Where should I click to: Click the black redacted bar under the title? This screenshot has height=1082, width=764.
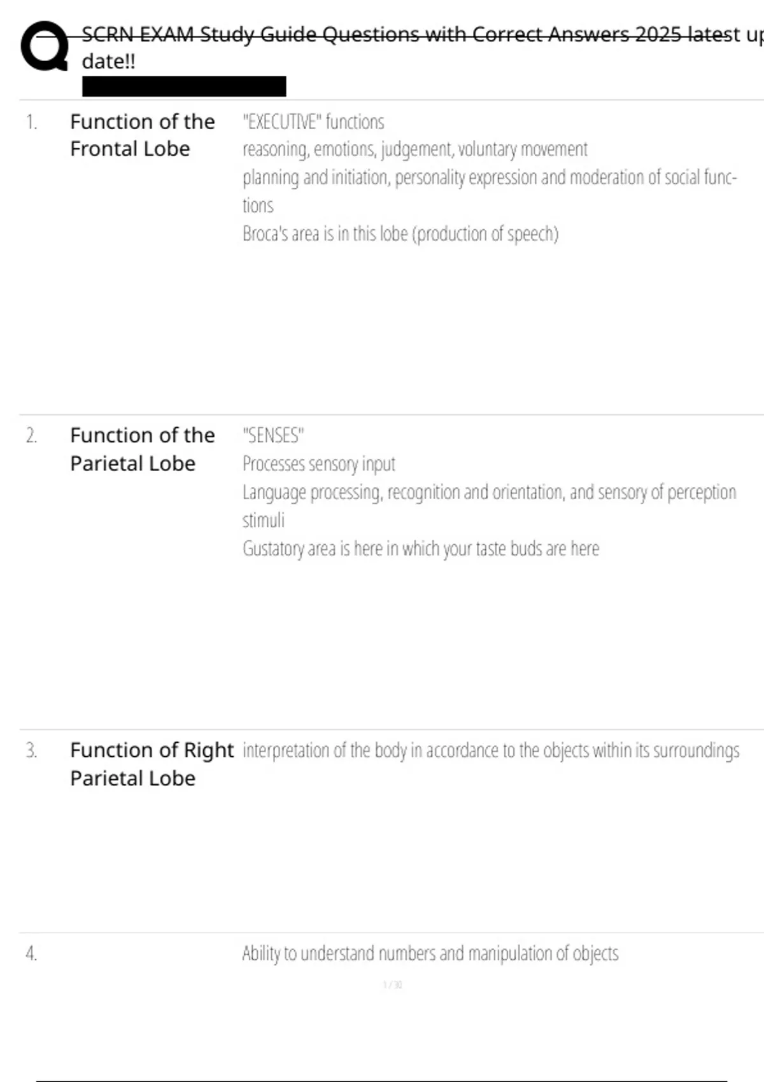click(x=184, y=86)
